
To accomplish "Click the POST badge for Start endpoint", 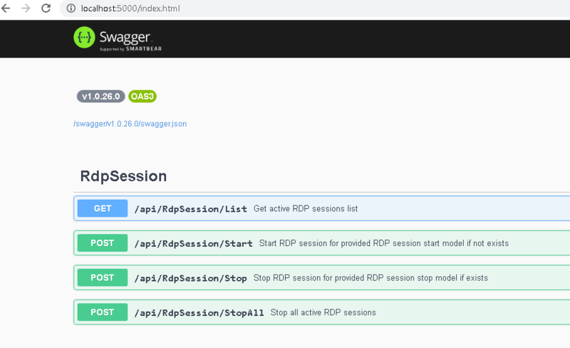I will coord(103,242).
